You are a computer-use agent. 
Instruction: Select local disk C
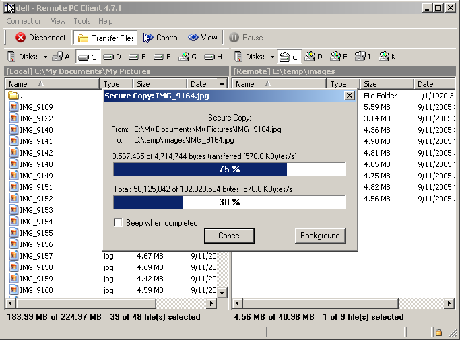(88, 57)
